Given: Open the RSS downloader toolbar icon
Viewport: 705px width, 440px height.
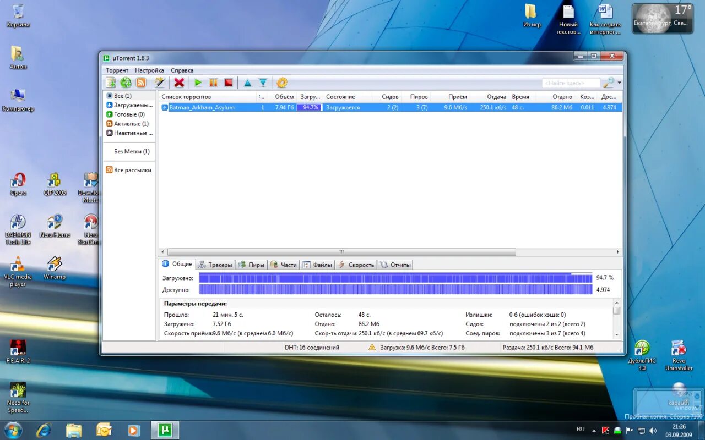Looking at the screenshot, I should click(x=141, y=82).
